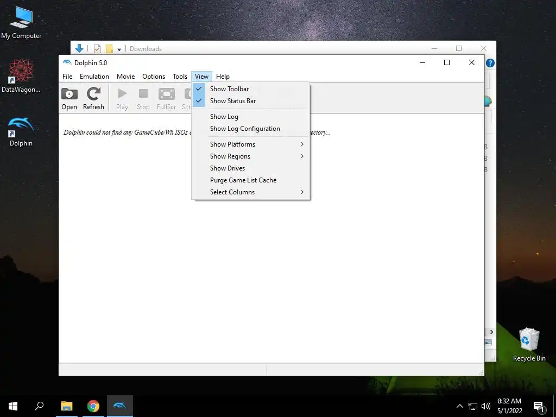Select the Dolphin desktop shortcut

[21, 132]
